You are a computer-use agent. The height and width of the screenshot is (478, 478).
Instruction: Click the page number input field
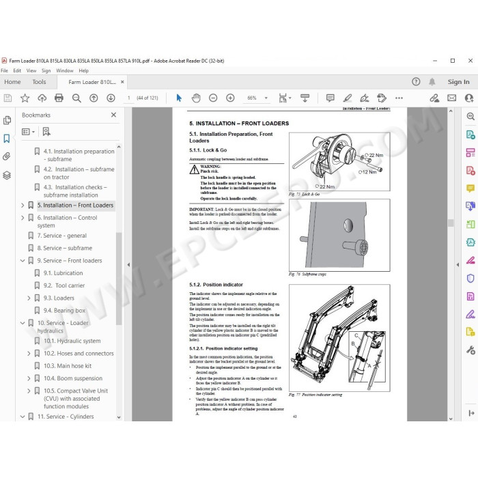[128, 98]
